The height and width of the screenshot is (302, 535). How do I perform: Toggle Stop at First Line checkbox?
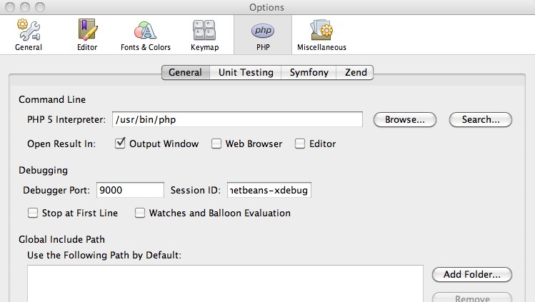(x=33, y=213)
